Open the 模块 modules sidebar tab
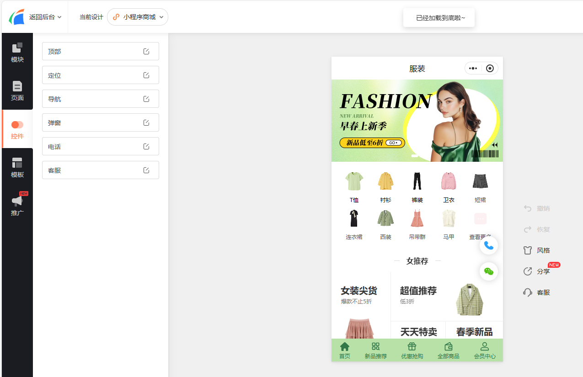This screenshot has width=583, height=377. pos(17,52)
